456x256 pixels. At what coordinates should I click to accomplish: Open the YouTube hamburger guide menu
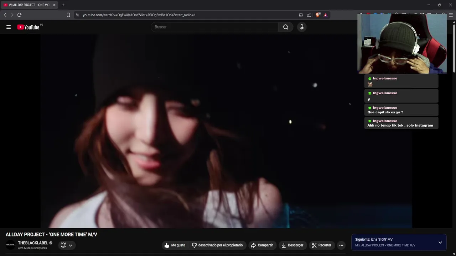[x=9, y=27]
